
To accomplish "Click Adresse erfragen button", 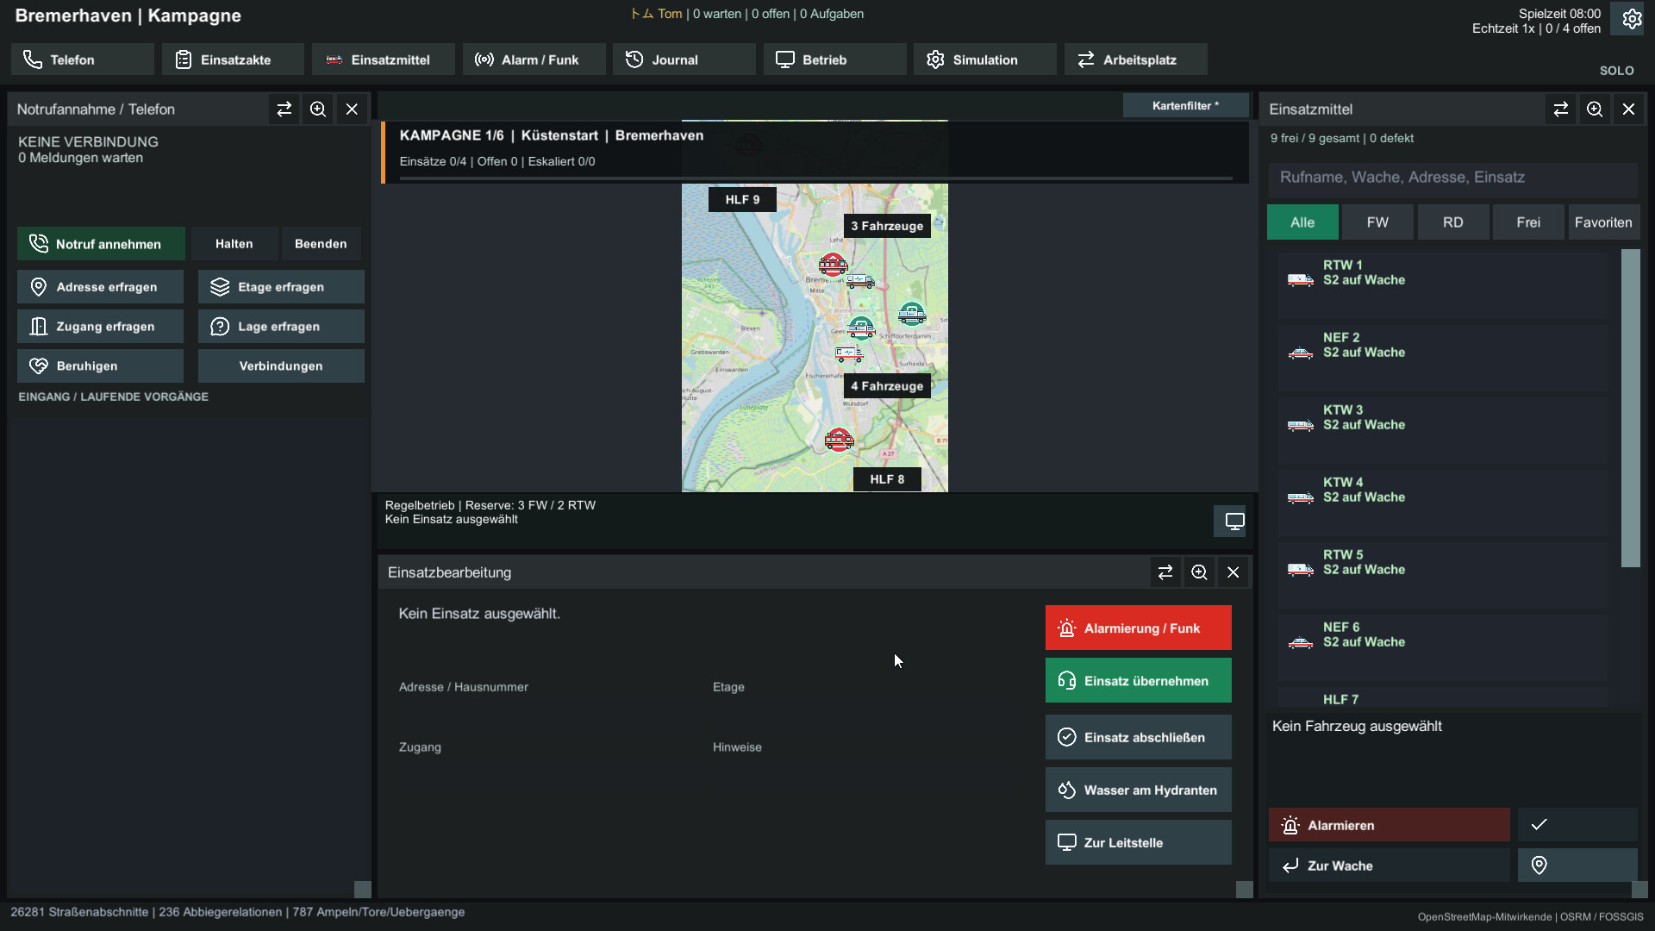I will (x=100, y=287).
